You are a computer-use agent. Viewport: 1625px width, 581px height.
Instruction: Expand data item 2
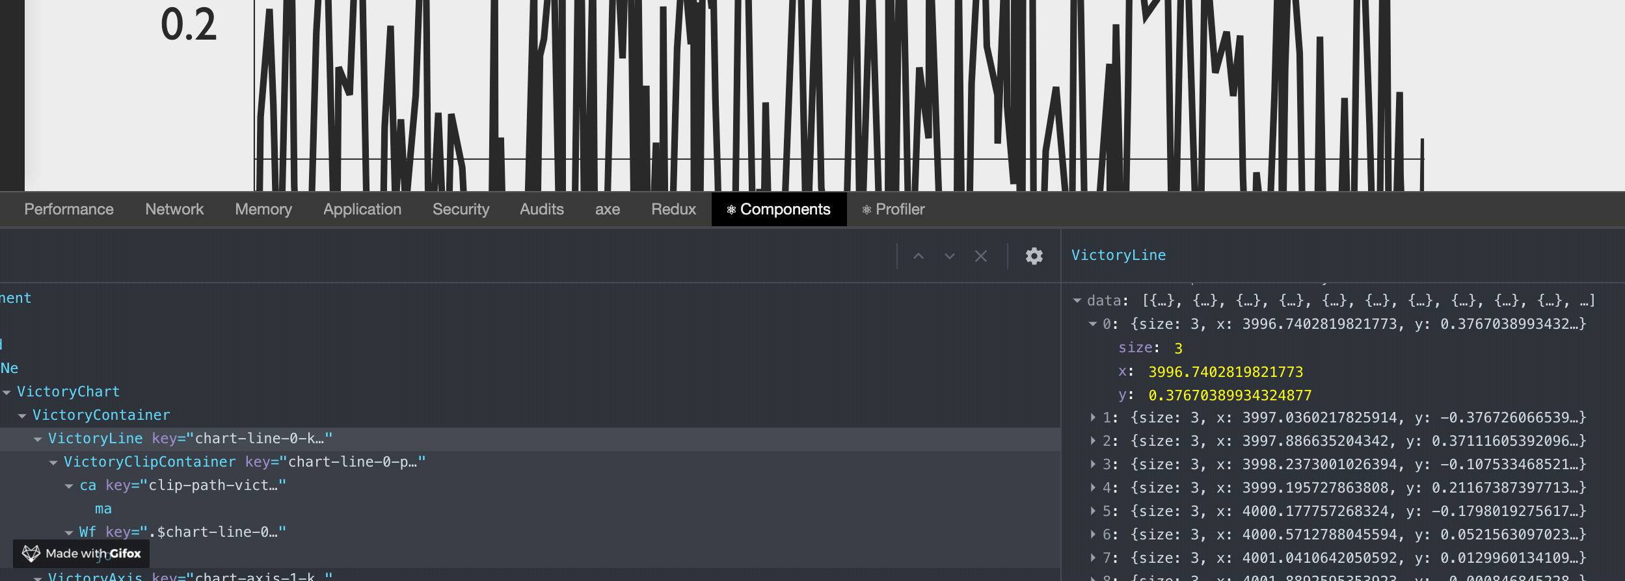[1093, 441]
